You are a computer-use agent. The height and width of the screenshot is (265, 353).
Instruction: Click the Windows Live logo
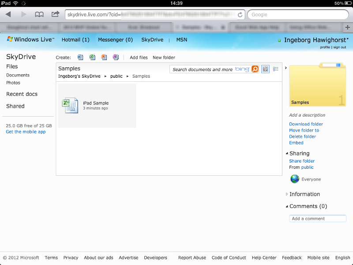(30, 39)
